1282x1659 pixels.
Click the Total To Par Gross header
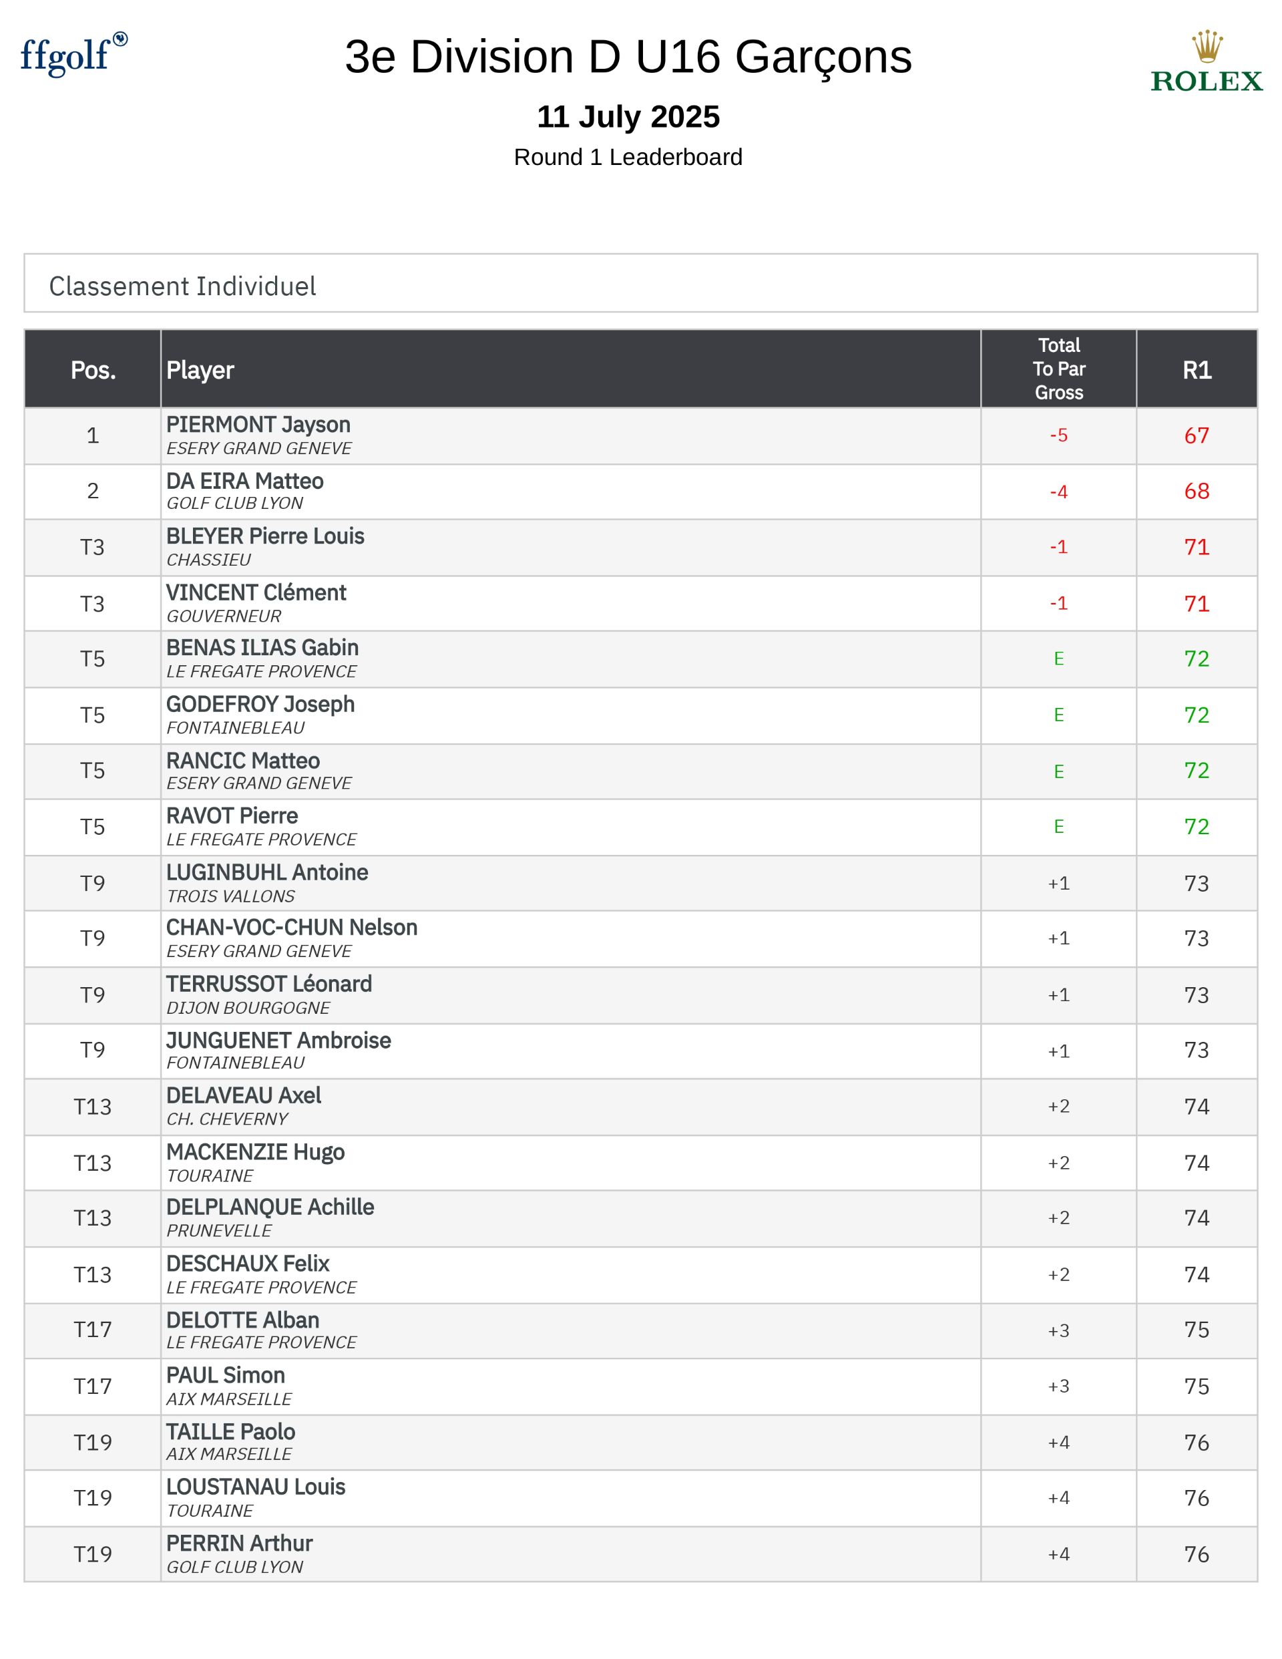pos(1058,369)
